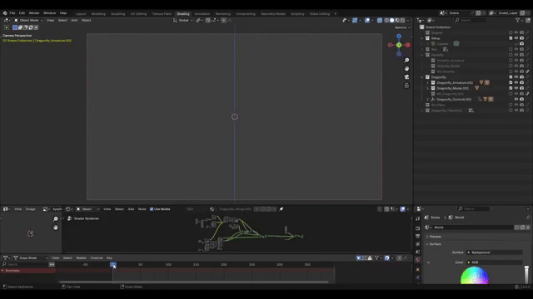
Task: Open the Key menu in the Dope Sheet
Action: pyautogui.click(x=109, y=258)
